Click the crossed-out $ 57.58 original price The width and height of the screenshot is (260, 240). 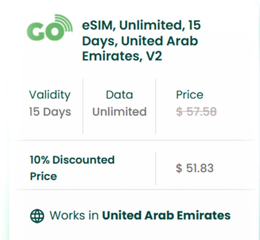coord(196,112)
